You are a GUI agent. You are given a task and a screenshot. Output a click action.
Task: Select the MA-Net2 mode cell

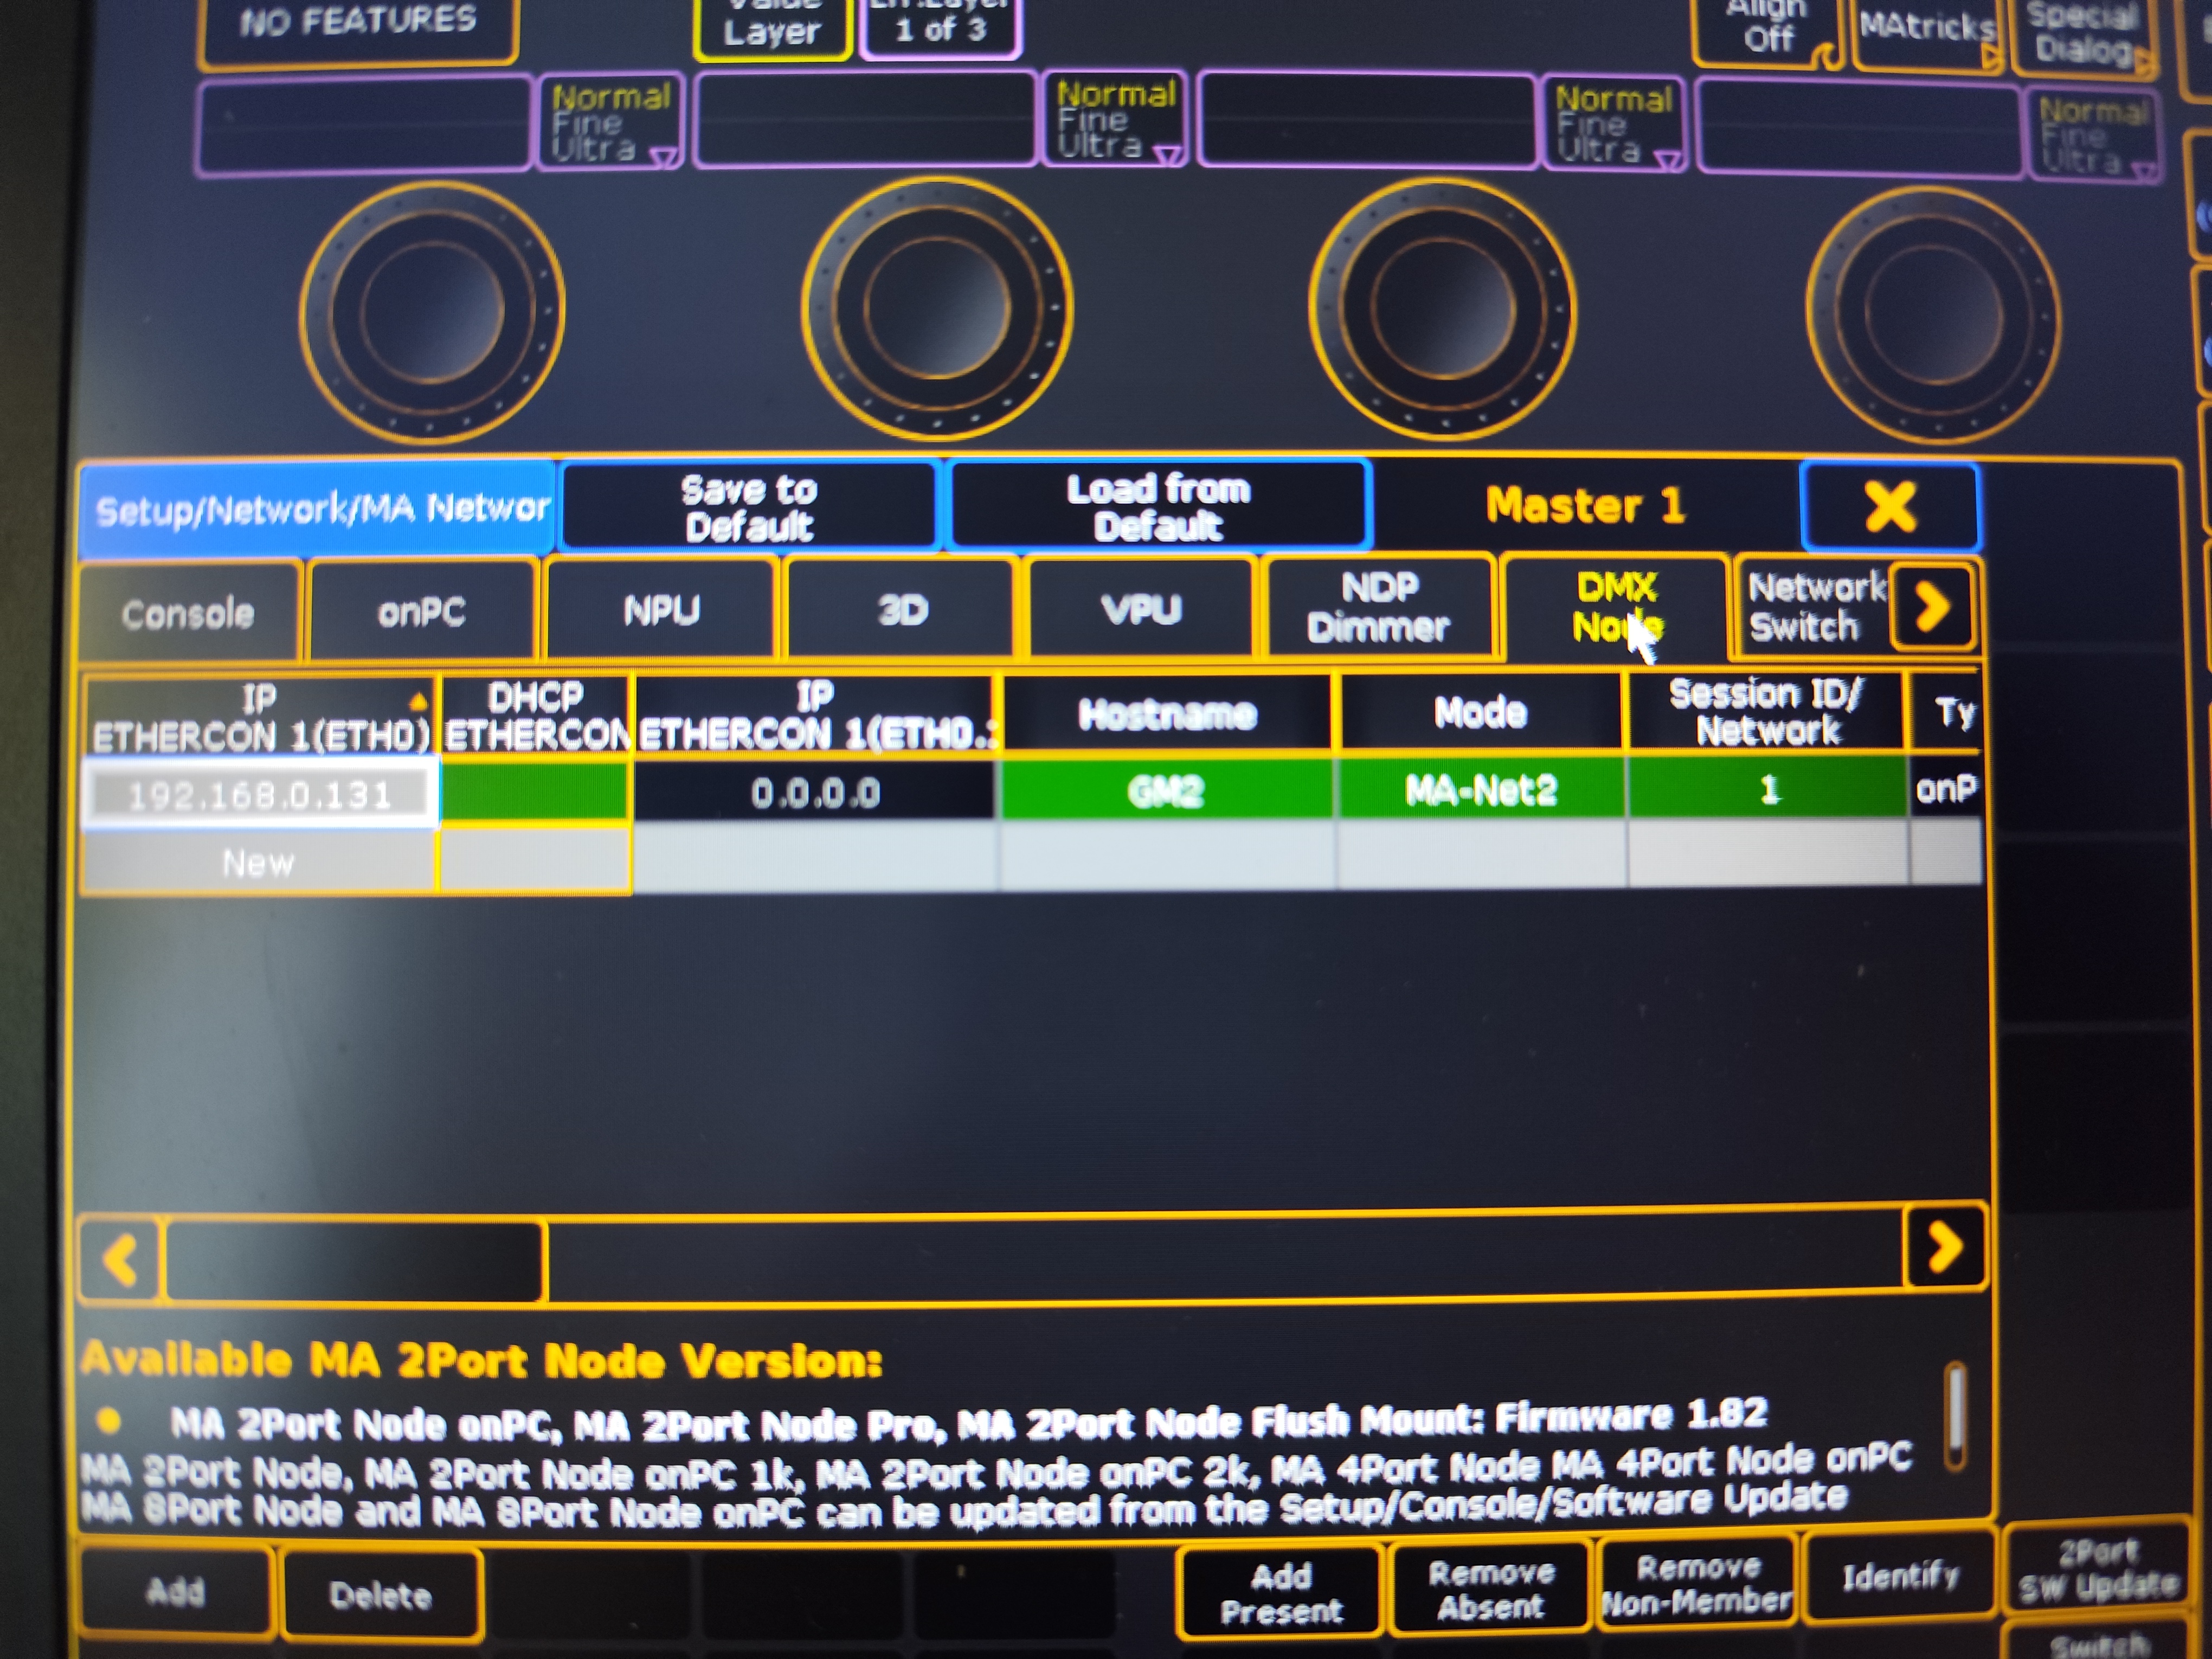[1481, 790]
